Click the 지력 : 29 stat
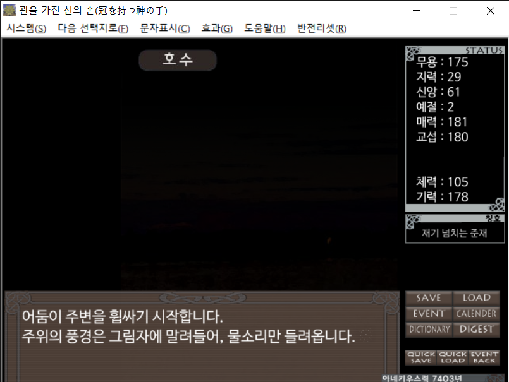The image size is (509, 382). (439, 77)
